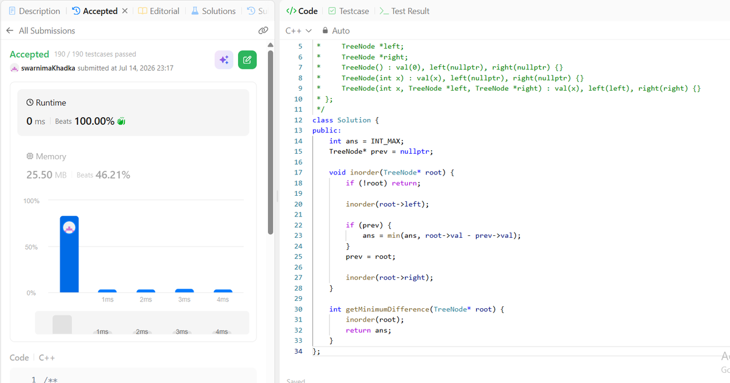Viewport: 730px width, 383px height.
Task: Click the 25.50 MB memory value
Action: 46,174
